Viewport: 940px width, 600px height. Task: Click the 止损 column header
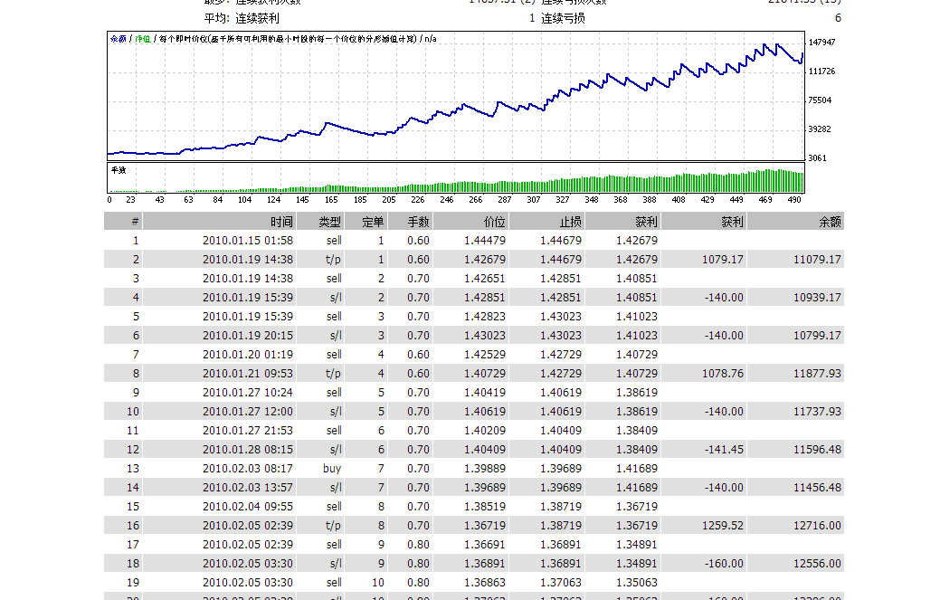coord(570,222)
